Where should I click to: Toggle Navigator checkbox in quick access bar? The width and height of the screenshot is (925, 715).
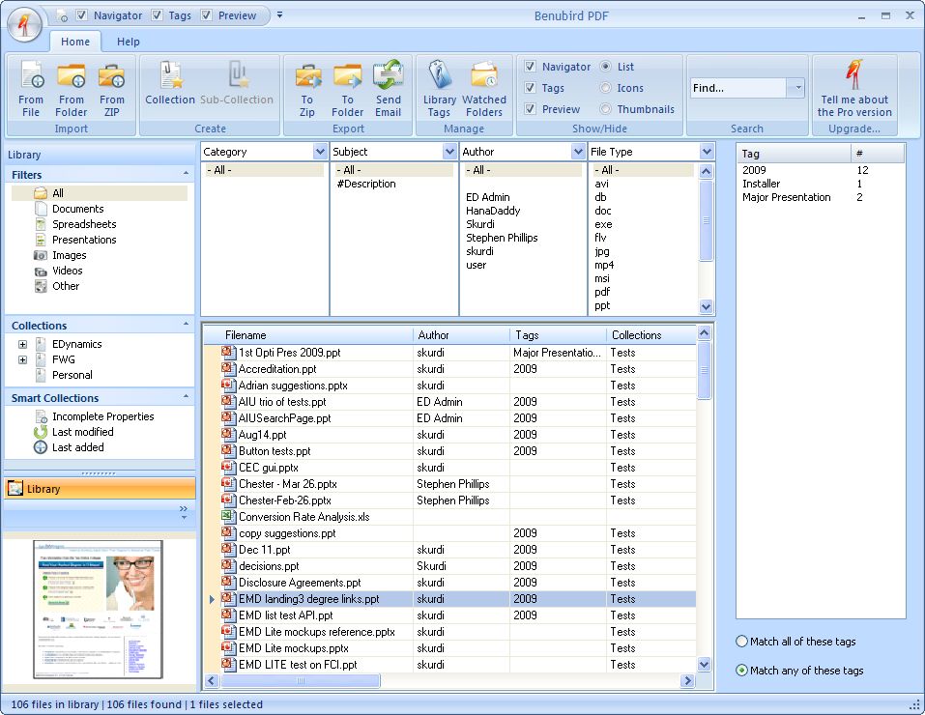click(x=82, y=15)
